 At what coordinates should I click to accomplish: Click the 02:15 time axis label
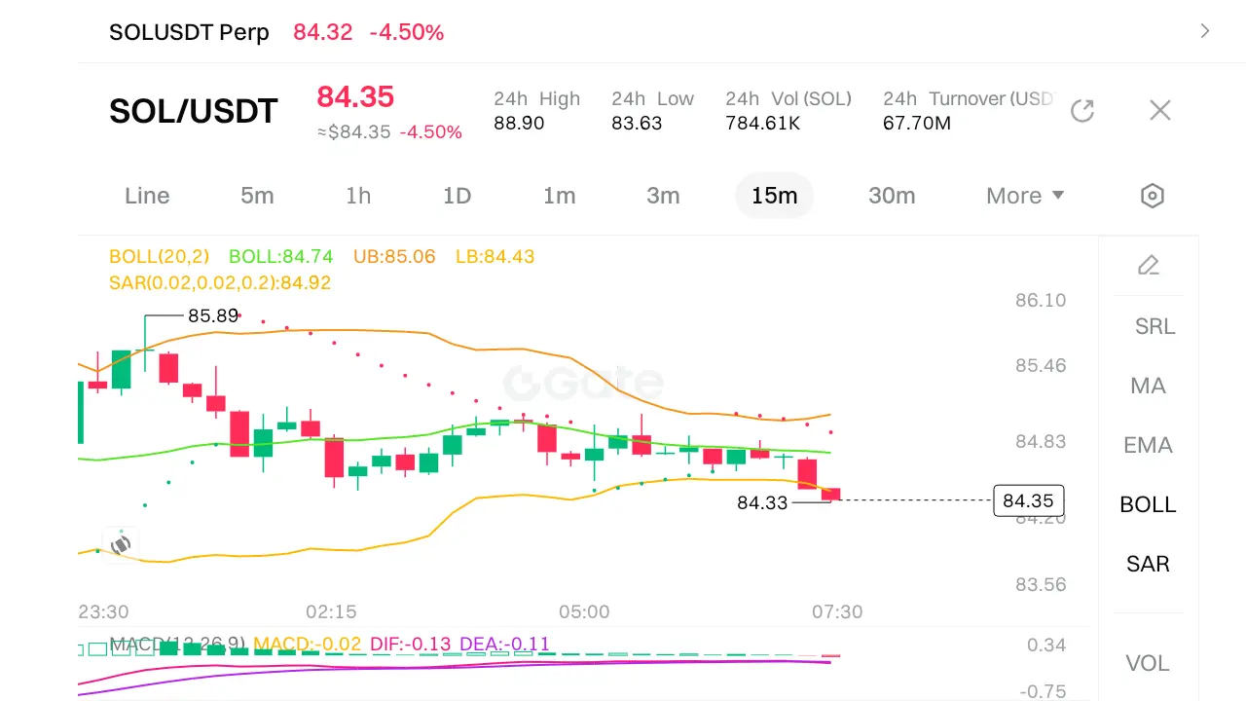[331, 611]
